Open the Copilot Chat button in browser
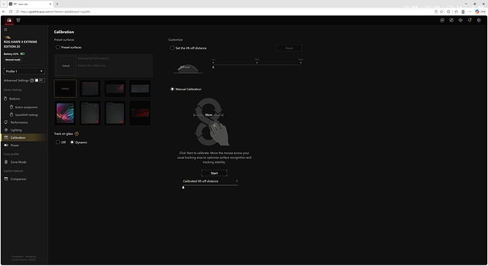 pyautogui.click(x=481, y=12)
